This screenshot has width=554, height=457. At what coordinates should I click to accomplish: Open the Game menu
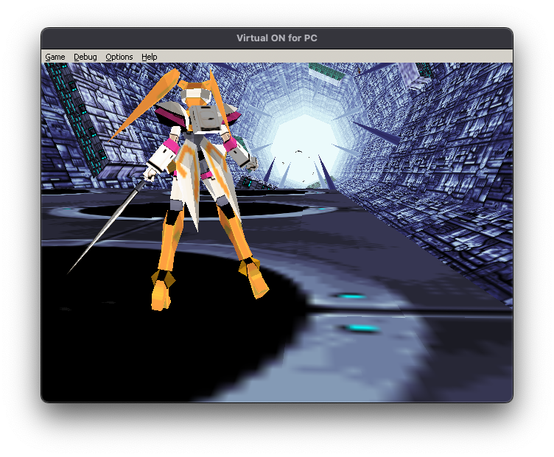[55, 57]
